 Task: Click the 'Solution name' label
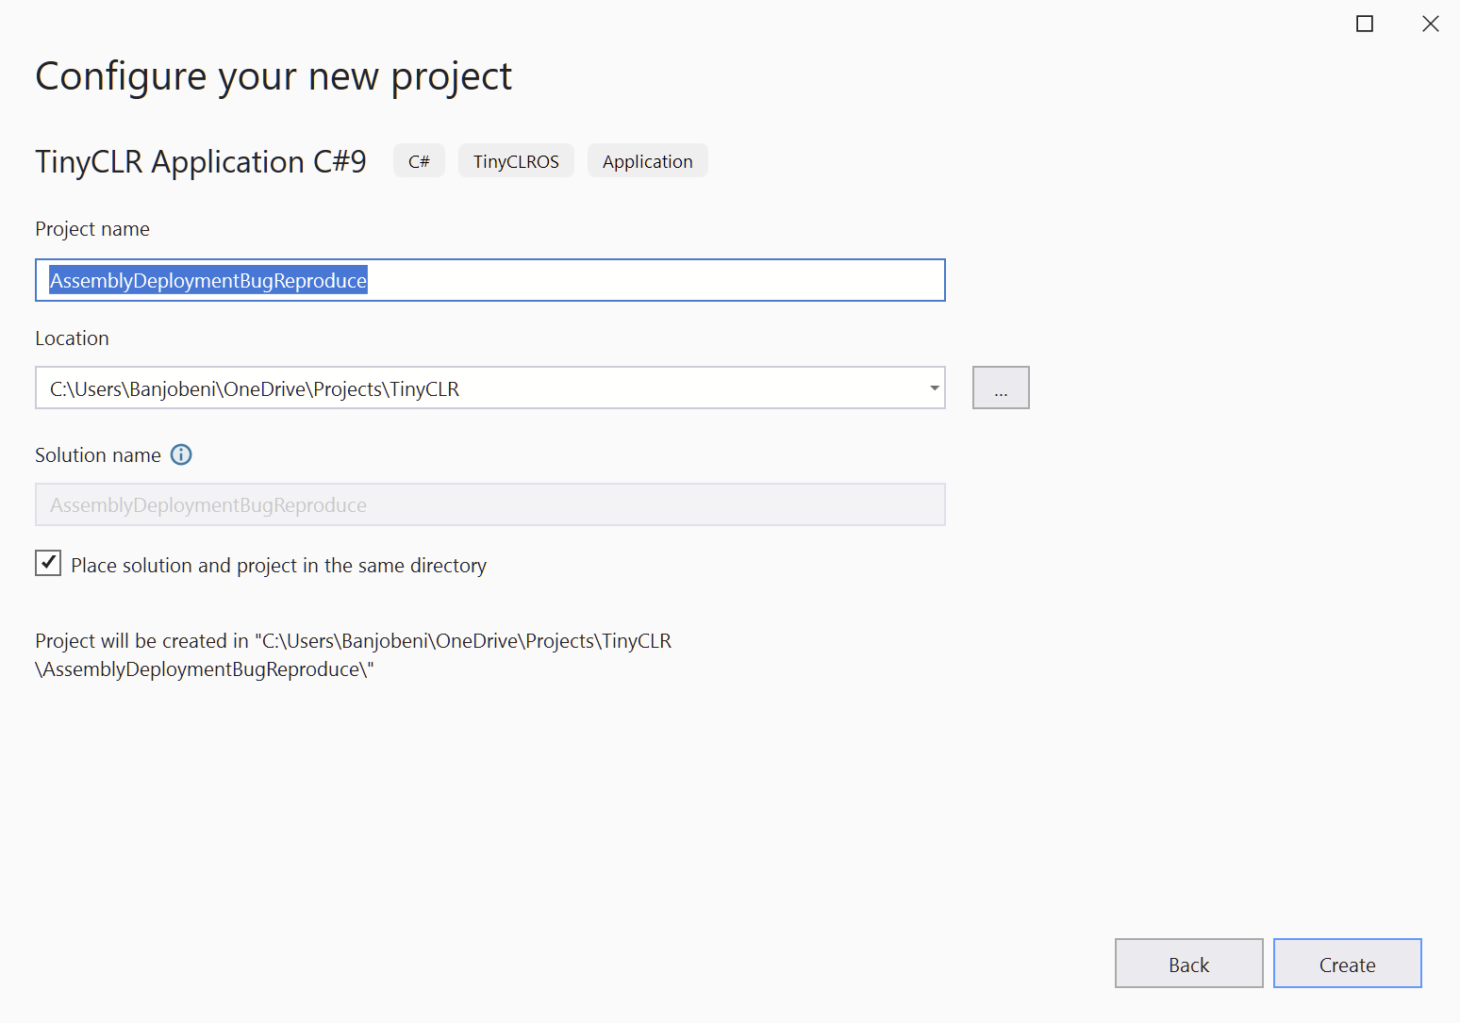98,455
